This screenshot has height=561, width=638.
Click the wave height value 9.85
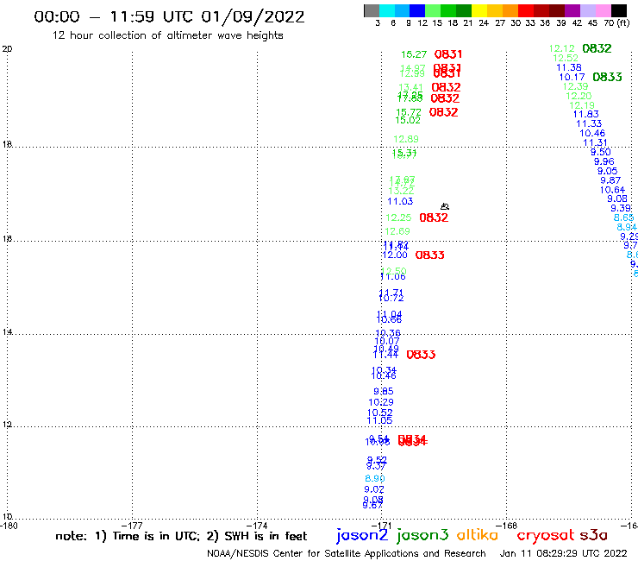click(x=384, y=391)
